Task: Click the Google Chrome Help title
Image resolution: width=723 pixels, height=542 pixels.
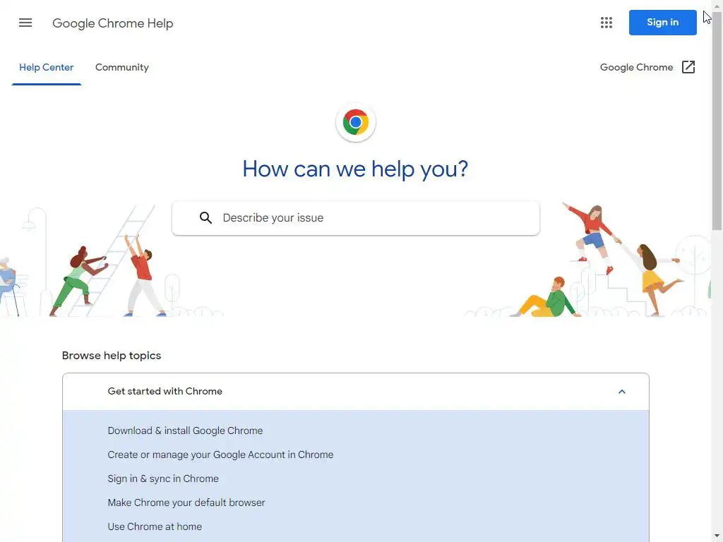Action: pyautogui.click(x=112, y=23)
